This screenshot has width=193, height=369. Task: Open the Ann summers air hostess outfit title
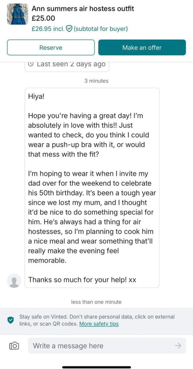(83, 9)
